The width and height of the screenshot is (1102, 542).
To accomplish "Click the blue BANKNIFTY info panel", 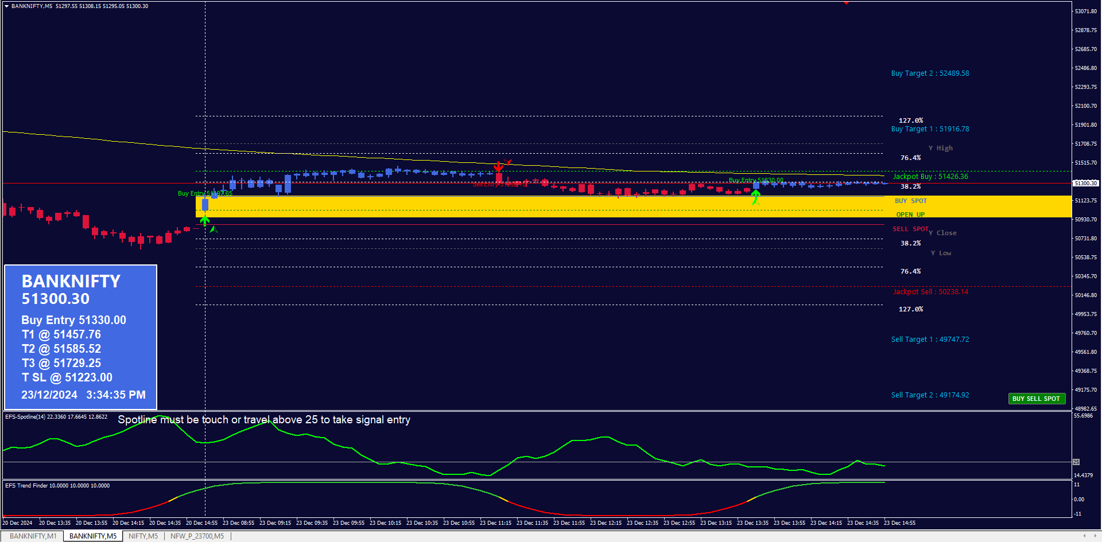I will pos(80,337).
